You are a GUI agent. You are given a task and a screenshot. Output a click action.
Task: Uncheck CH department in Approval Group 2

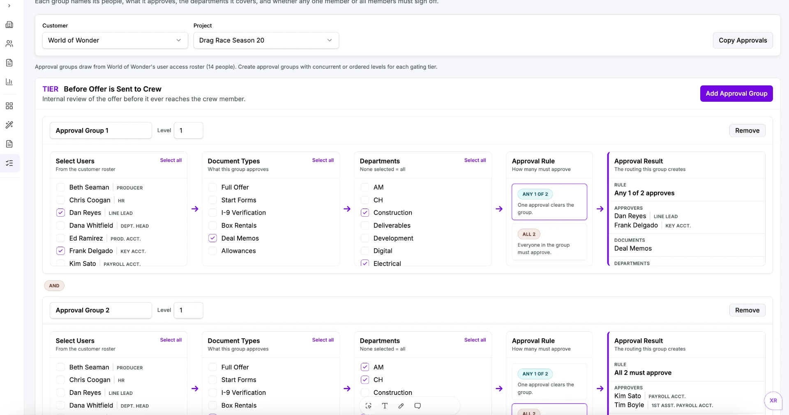tap(365, 380)
